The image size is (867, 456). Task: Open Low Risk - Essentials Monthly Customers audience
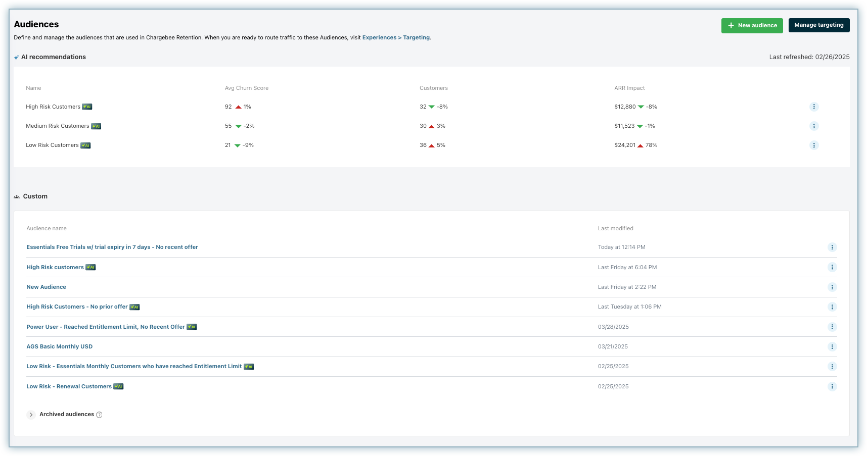point(134,366)
